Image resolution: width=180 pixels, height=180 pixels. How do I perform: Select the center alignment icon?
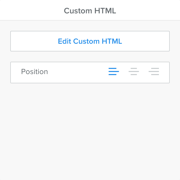point(134,71)
